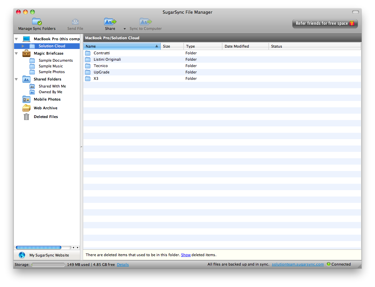This screenshot has height=287, width=375.
Task: Click the Share folder icon
Action: tap(110, 21)
